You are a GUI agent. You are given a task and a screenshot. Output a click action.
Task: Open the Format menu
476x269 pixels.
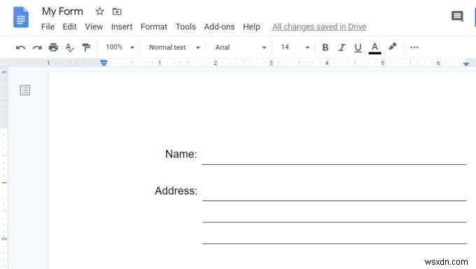point(154,27)
